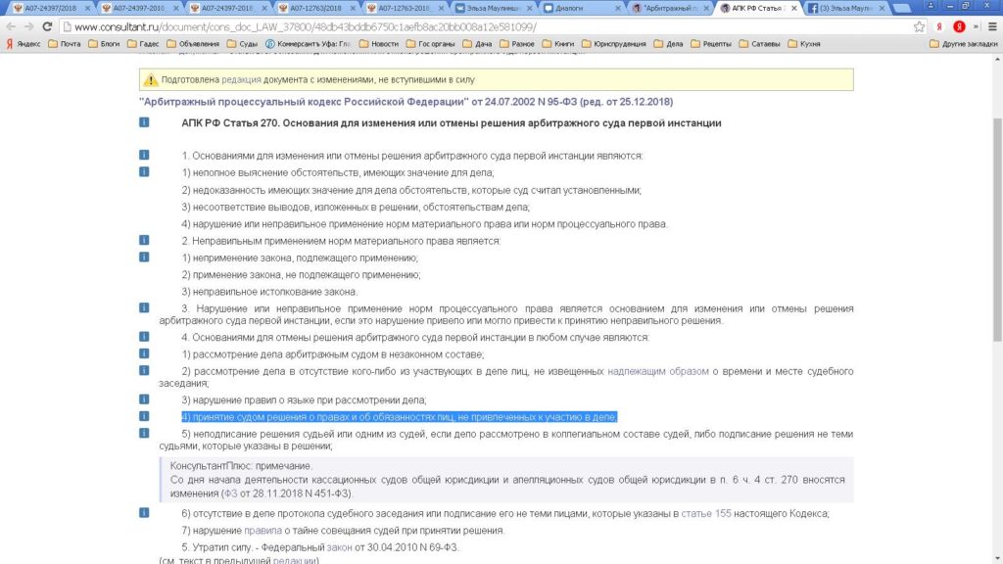Click the warning icon in the yellow notice
The width and height of the screenshot is (1003, 564).
pos(151,80)
